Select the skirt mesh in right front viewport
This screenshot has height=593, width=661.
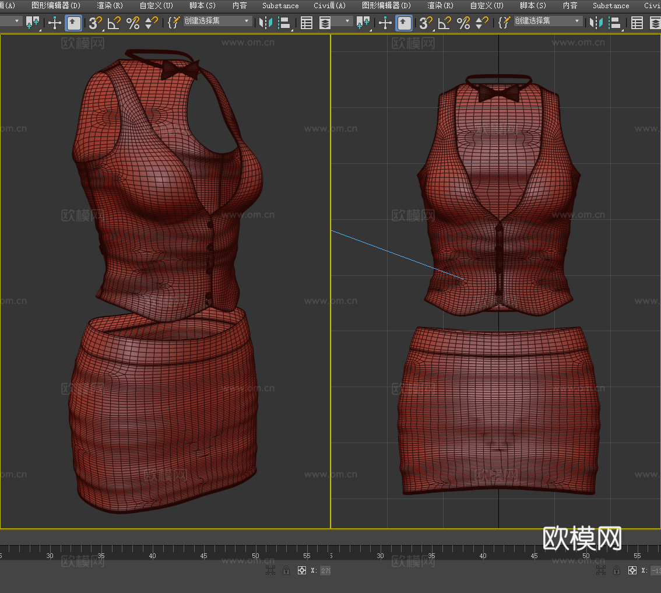pyautogui.click(x=498, y=411)
